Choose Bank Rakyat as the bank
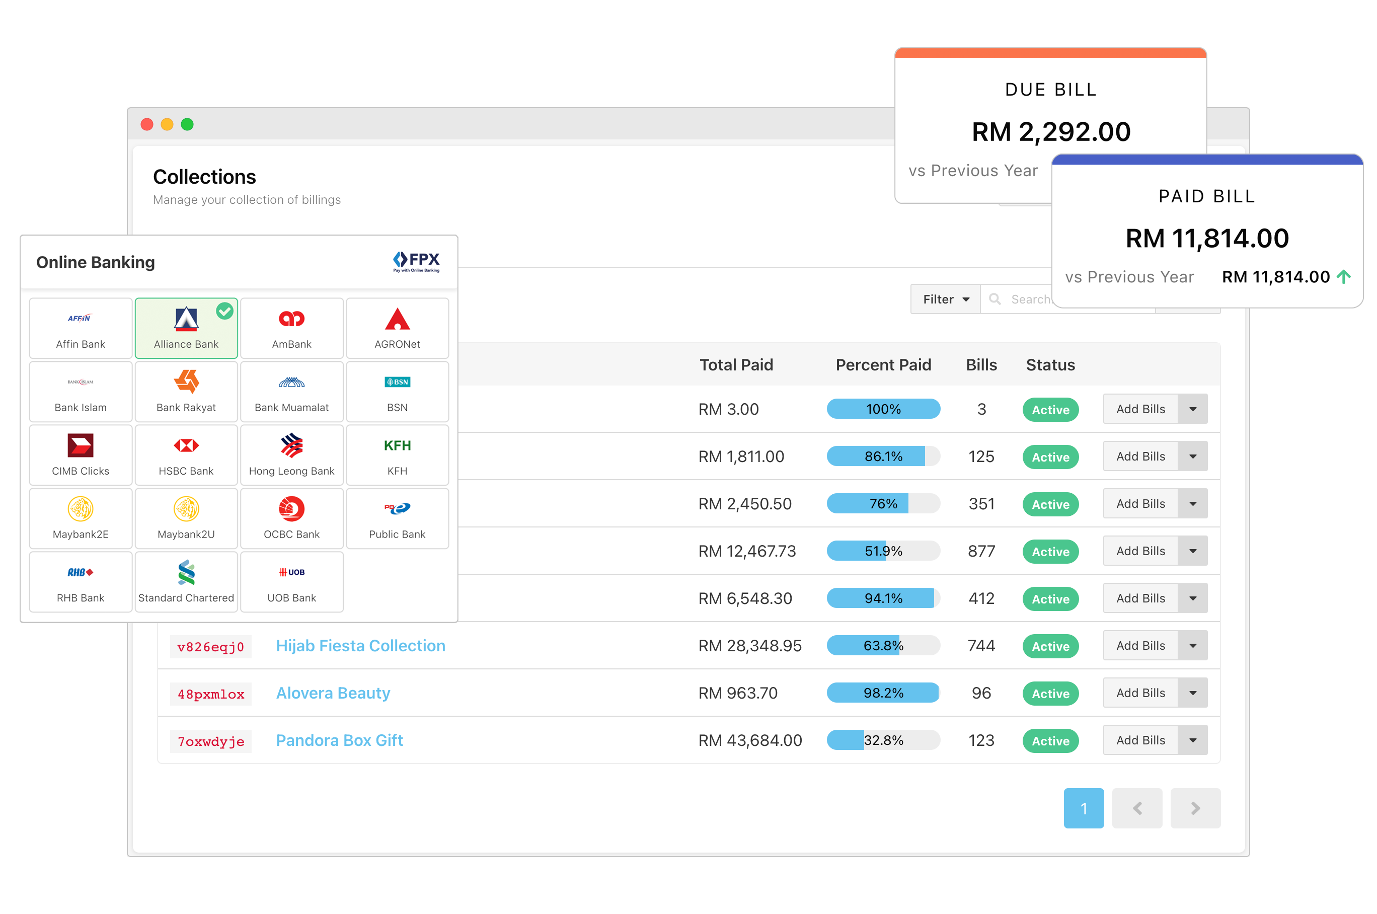The width and height of the screenshot is (1377, 914). 186,392
